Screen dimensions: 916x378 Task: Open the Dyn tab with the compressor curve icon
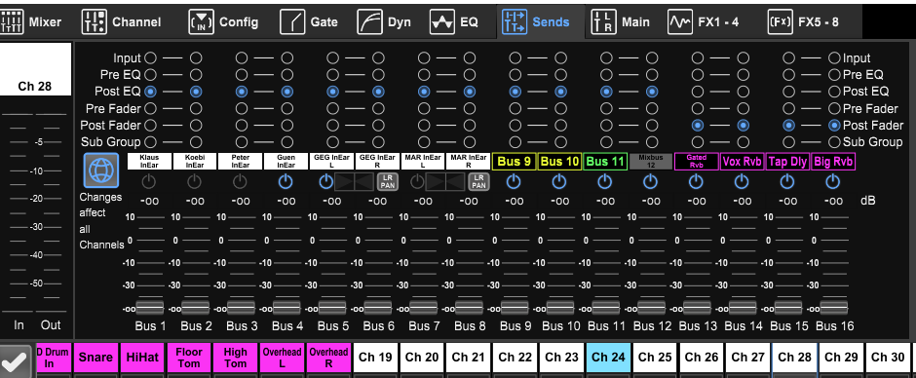384,22
